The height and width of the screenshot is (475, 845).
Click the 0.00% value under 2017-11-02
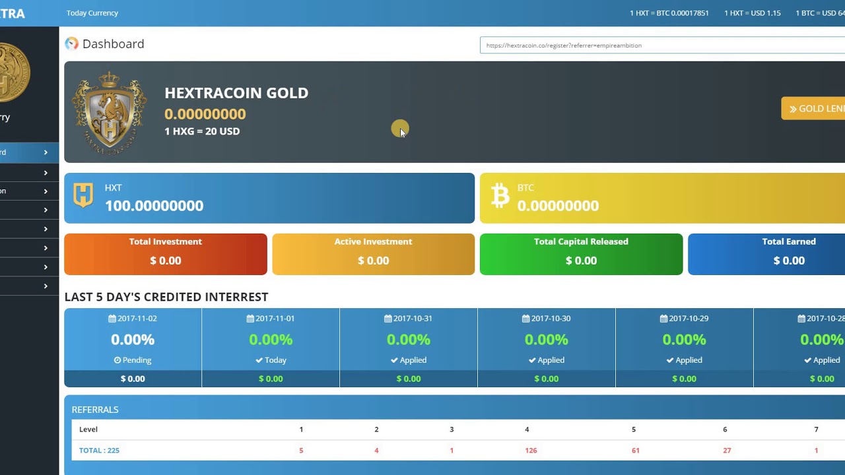[133, 340]
